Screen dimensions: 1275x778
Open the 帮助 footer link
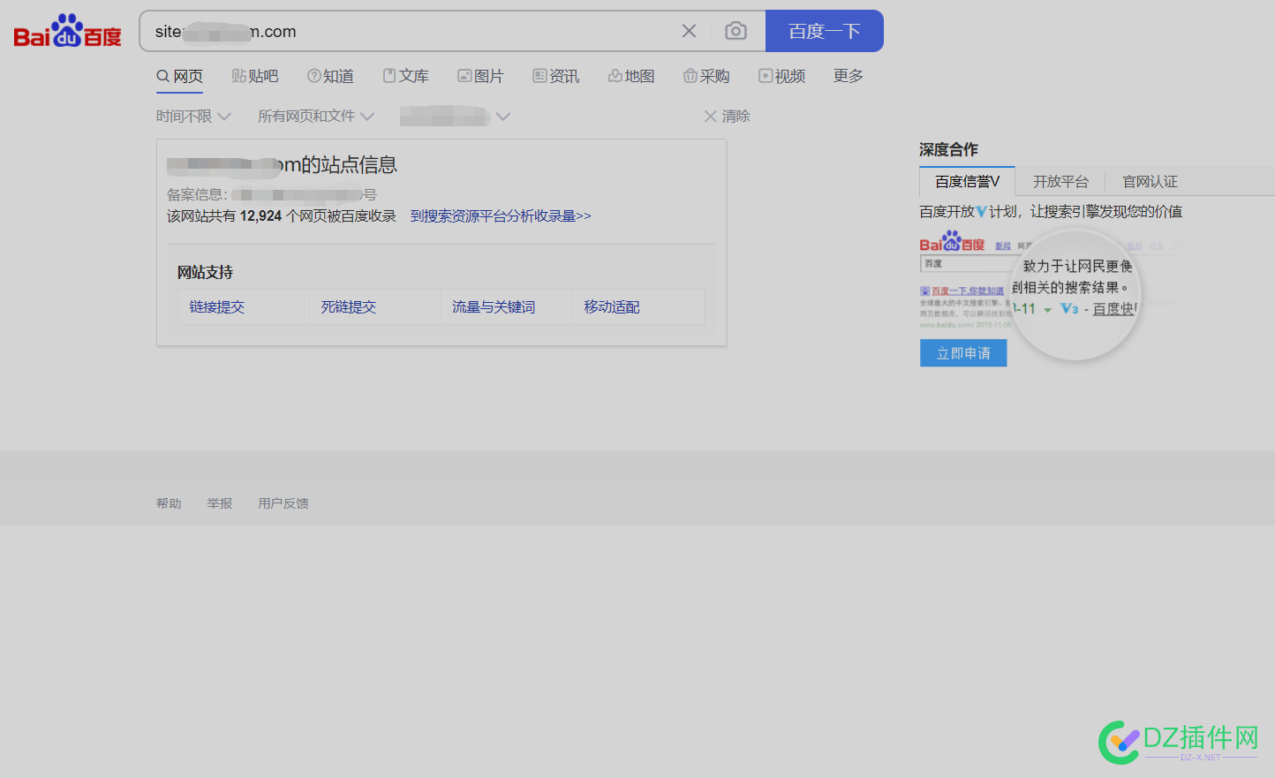pos(169,503)
